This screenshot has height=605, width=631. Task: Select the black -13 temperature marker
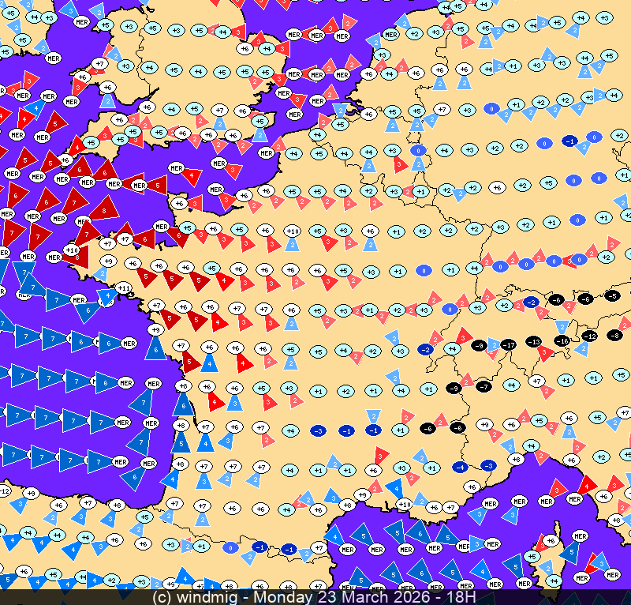(x=534, y=341)
